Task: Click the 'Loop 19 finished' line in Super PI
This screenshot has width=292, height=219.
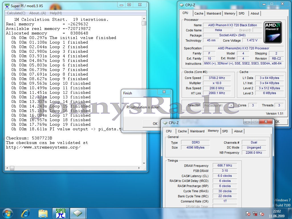Action: tap(51, 124)
